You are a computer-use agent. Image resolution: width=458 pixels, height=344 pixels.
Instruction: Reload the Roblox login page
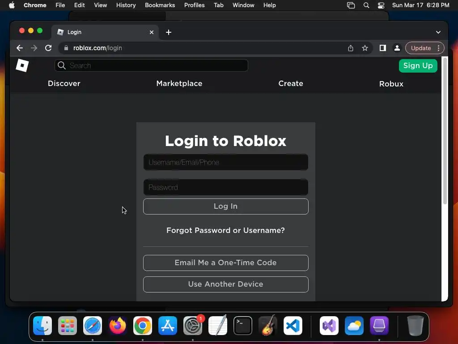coord(48,48)
